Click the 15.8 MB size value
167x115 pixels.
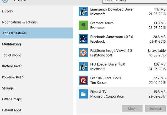pos(159,92)
